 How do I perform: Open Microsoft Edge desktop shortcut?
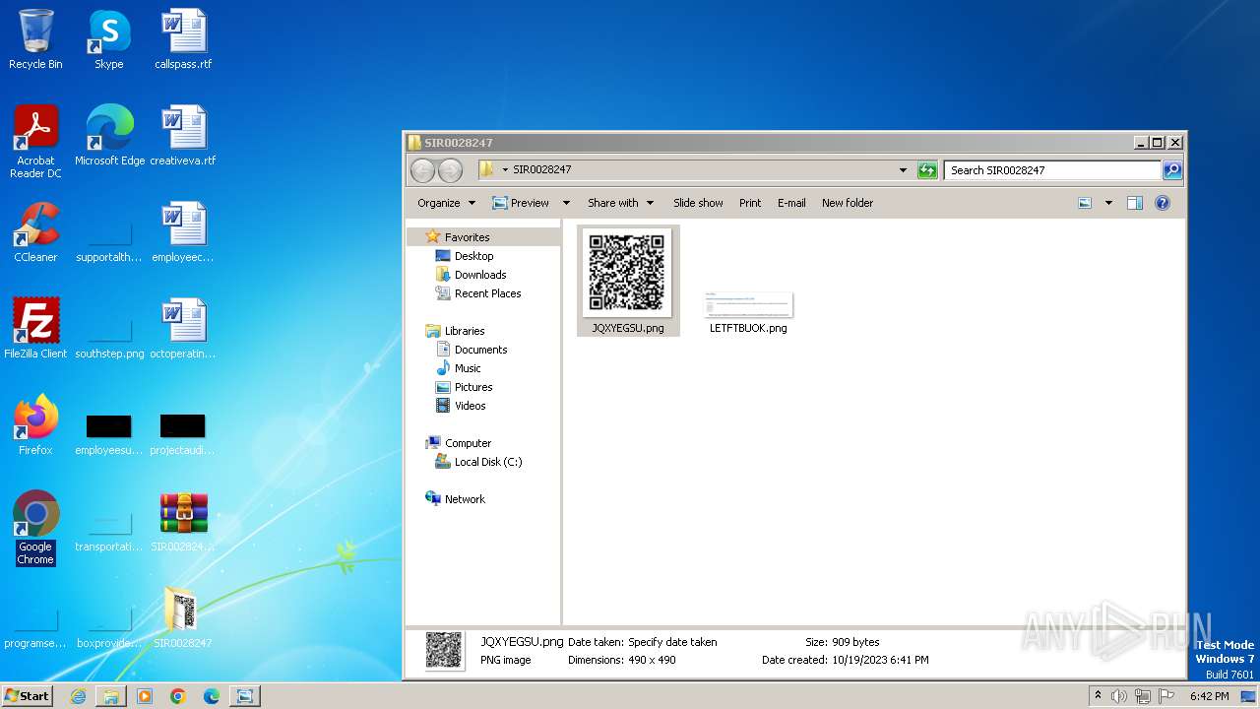[x=109, y=135]
